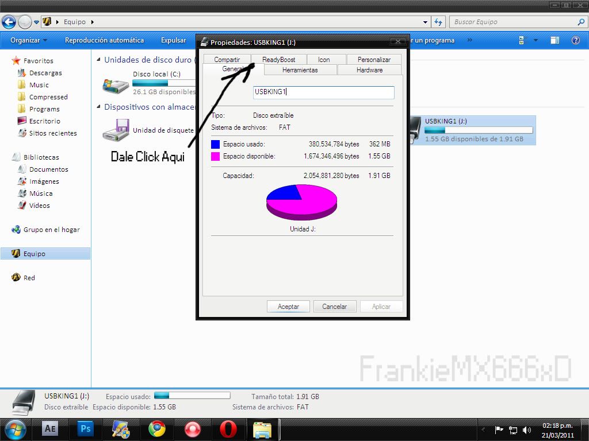The width and height of the screenshot is (589, 441).
Task: Open the Organizar dropdown menu
Action: pos(28,40)
